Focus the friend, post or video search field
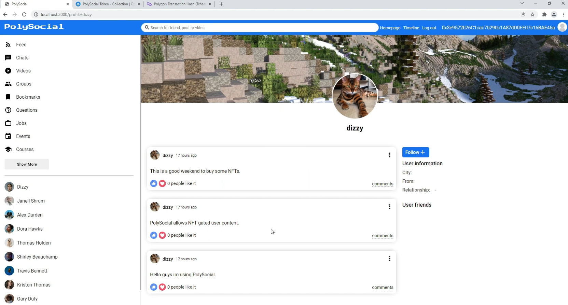Image resolution: width=568 pixels, height=305 pixels. 260,28
